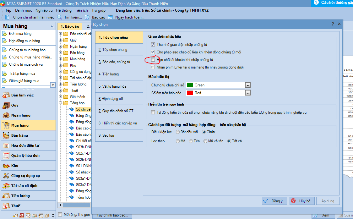353x219 pixels.
Task: Open the Chứng từ chưa ghi sổ color dropdown
Action: click(248, 85)
